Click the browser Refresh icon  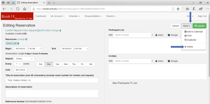point(18,9)
